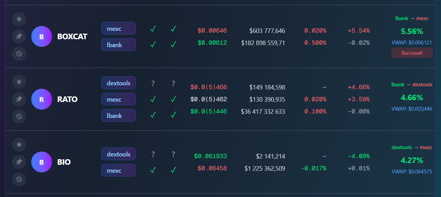The image size is (441, 197).
Task: Open lbank exchange for BOXCAT
Action: (x=118, y=45)
